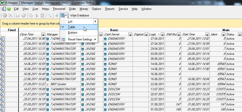
Task: Click row icon for shift closed 27.04.2011 16:58
Action: (x=2, y=39)
